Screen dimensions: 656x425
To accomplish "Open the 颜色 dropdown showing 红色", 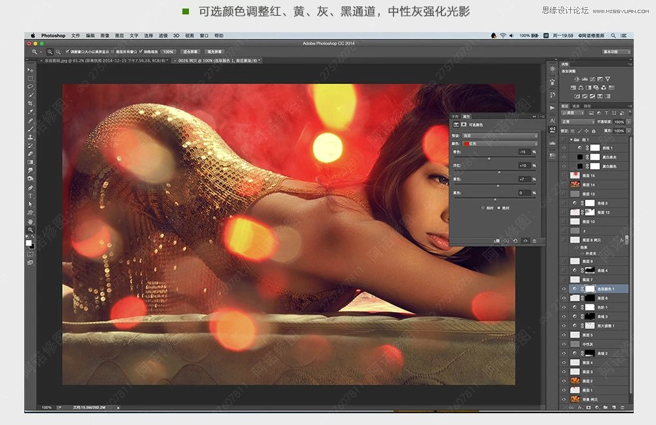I will (x=500, y=143).
